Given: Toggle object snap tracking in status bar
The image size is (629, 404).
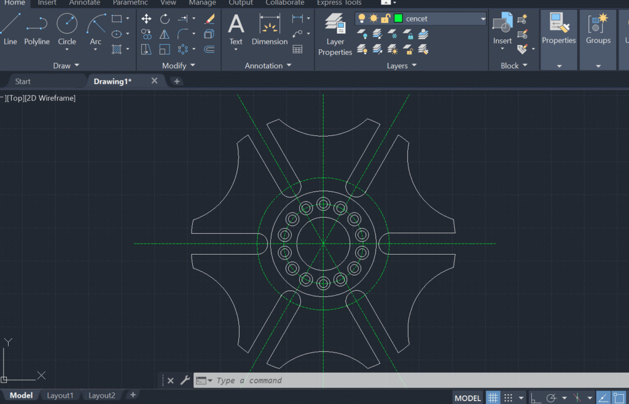Looking at the screenshot, I should pos(603,398).
